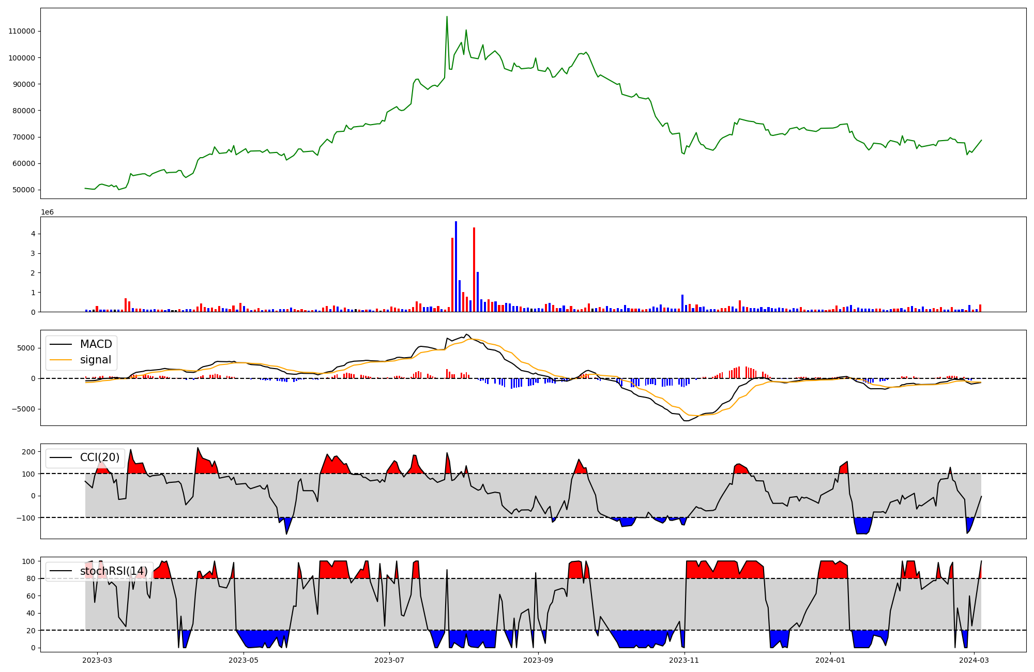
Task: Click the MACD legend entry
Action: point(96,344)
